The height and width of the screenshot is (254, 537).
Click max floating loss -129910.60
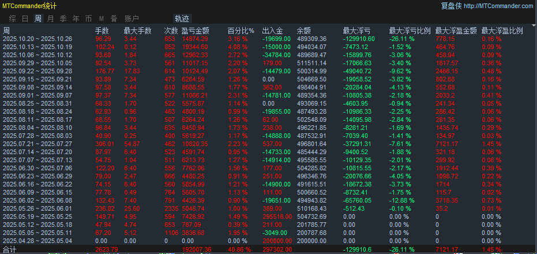[x=359, y=39]
